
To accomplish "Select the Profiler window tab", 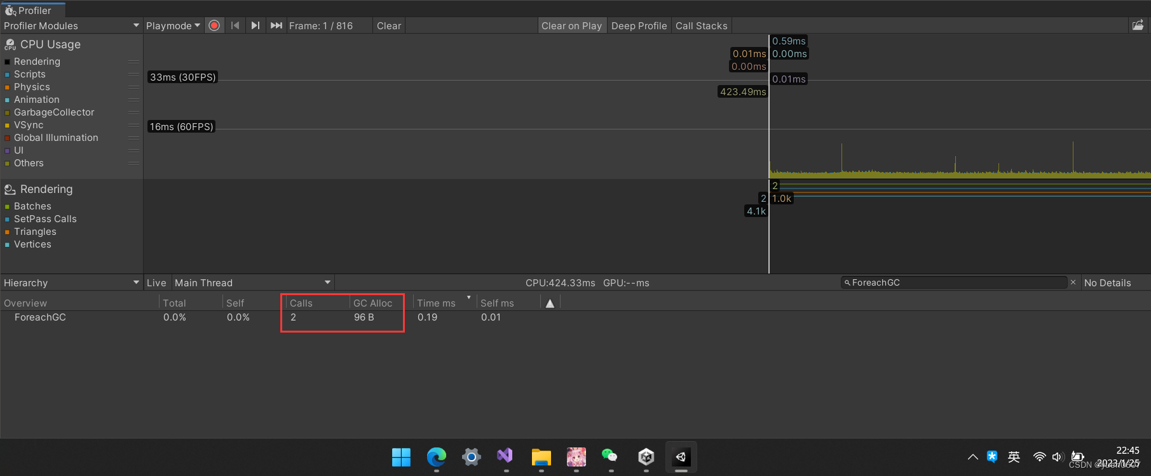I will [x=33, y=10].
